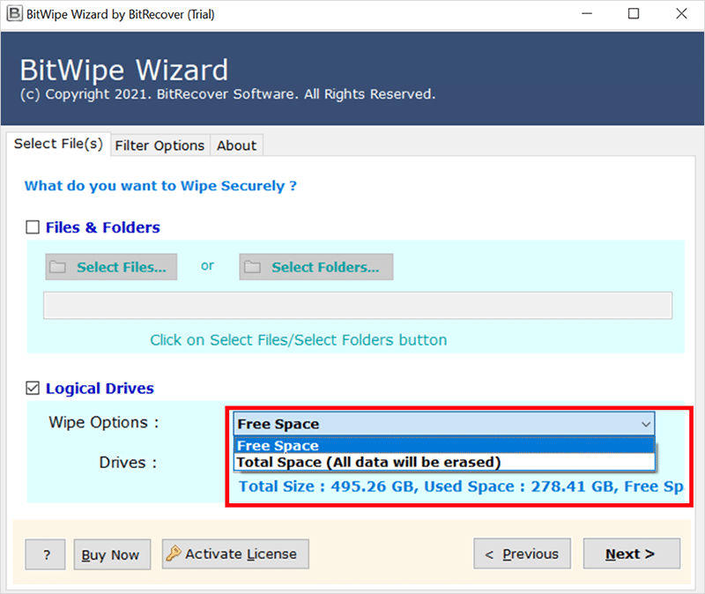This screenshot has height=594, width=705.
Task: Click the folder icon on Select Files button
Action: pos(57,267)
